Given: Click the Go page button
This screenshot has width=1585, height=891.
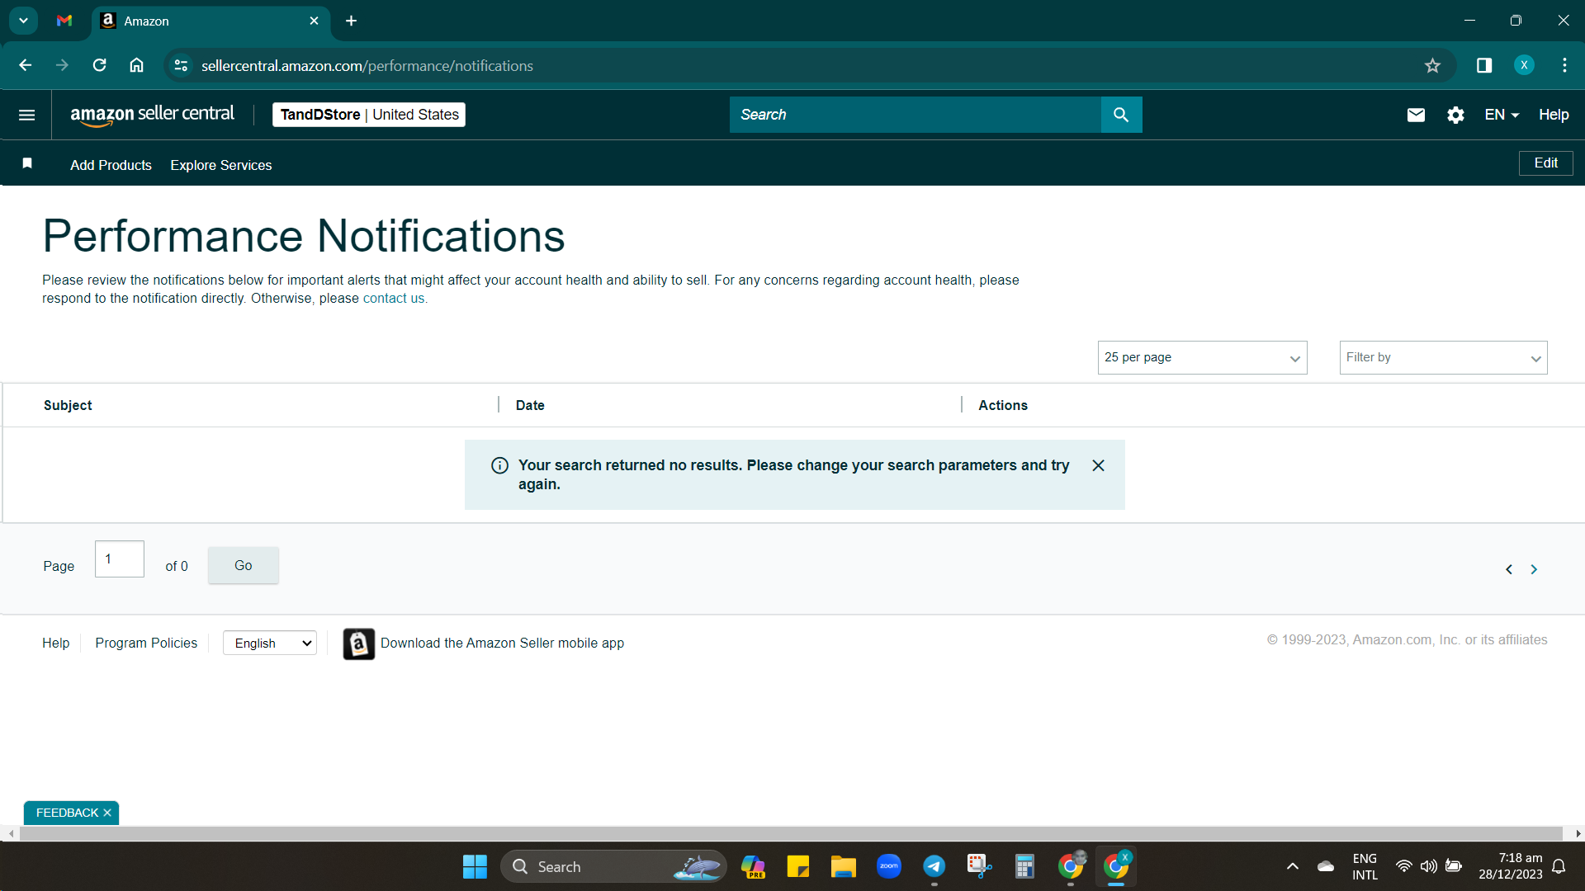Looking at the screenshot, I should (x=243, y=565).
